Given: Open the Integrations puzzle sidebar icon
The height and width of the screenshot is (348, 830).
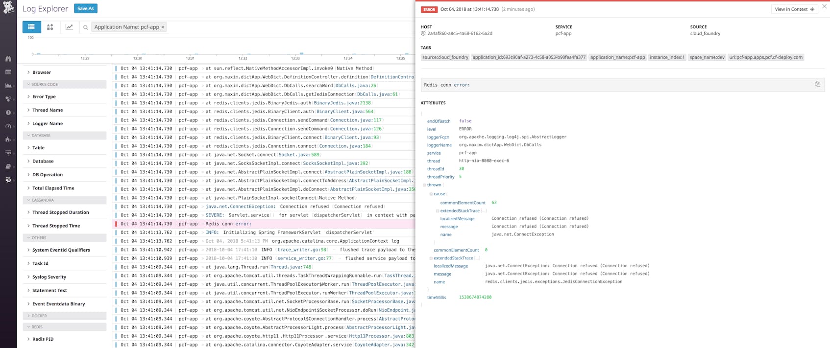Looking at the screenshot, I should point(8,139).
